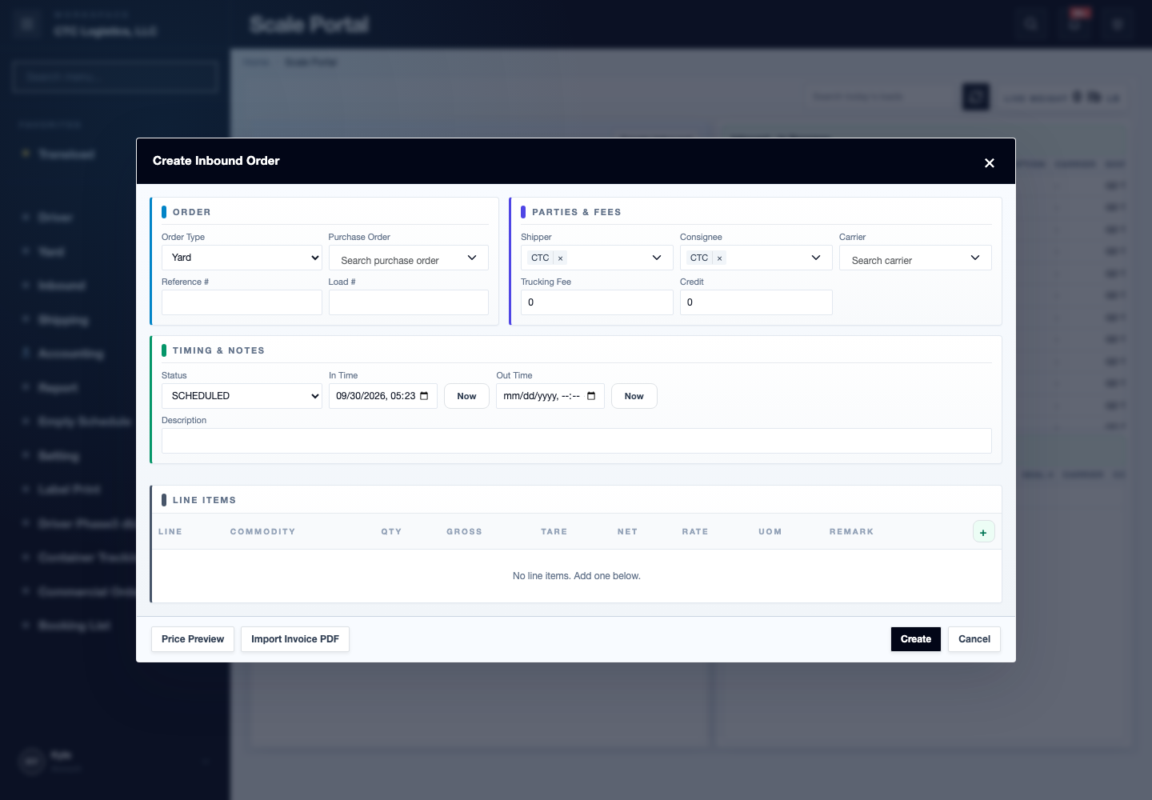
Task: Cancel the inbound order dialog
Action: (974, 639)
